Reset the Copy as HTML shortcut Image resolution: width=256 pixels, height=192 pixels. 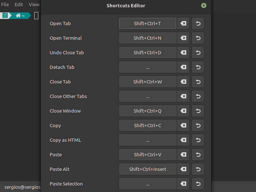click(x=198, y=140)
